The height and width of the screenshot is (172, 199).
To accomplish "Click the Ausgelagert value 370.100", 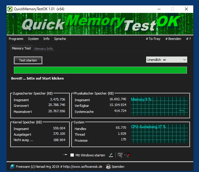I will [x=59, y=134].
